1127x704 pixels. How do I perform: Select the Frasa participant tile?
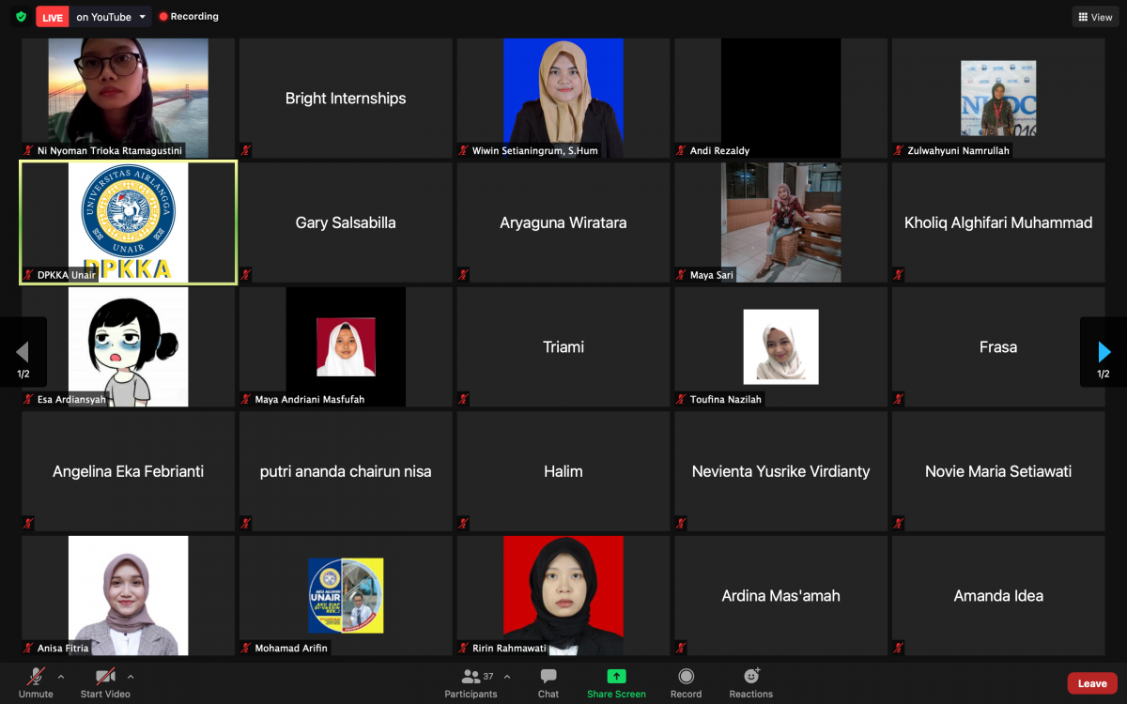tap(998, 346)
